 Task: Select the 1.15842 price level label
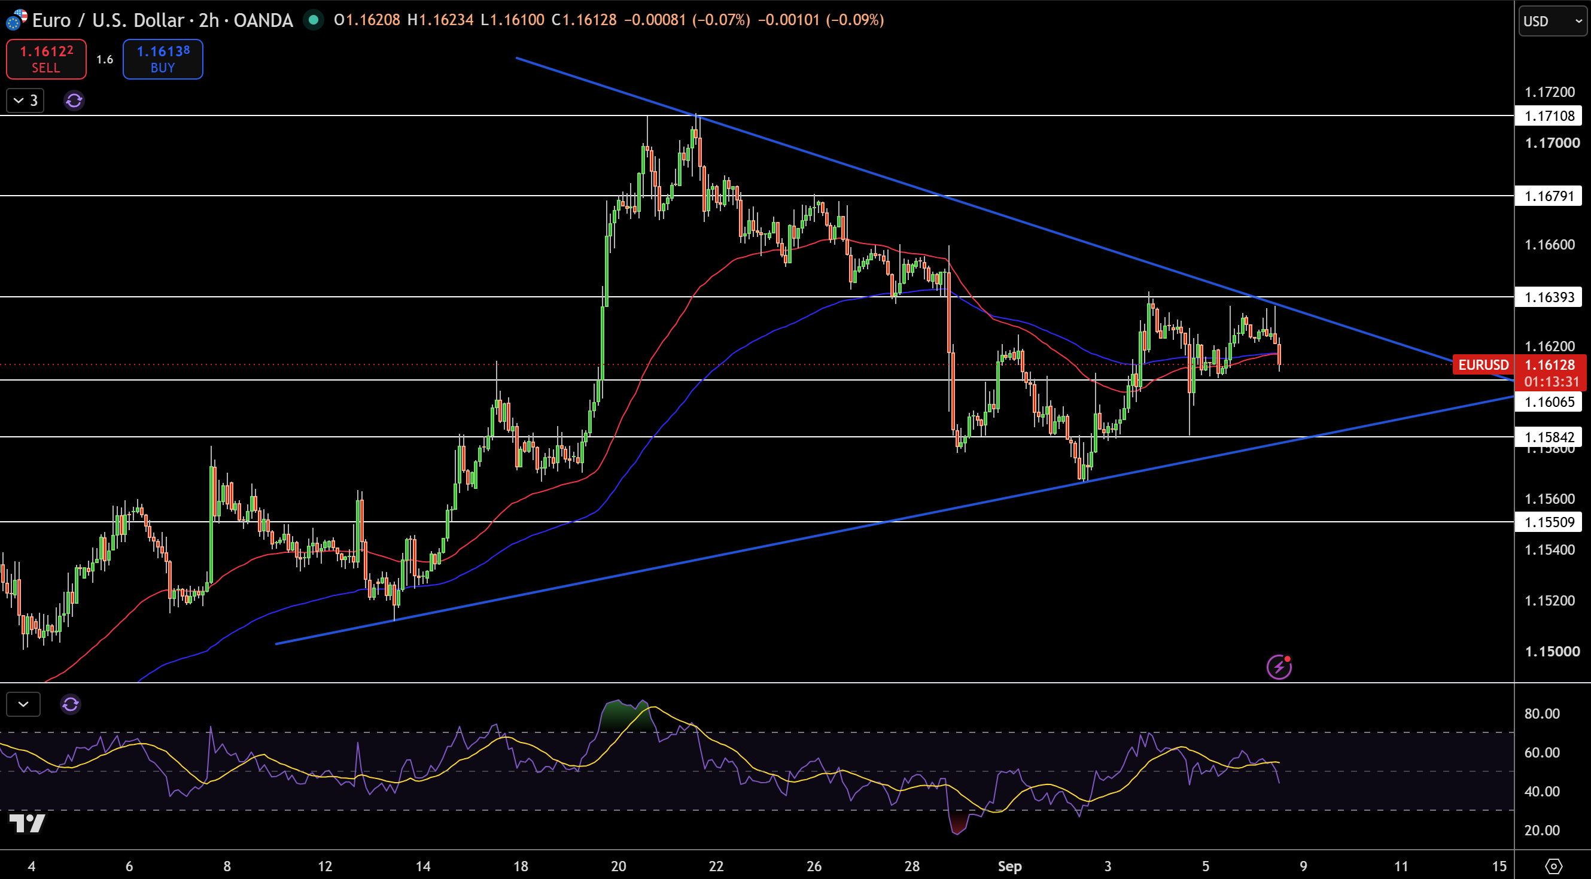pos(1549,437)
